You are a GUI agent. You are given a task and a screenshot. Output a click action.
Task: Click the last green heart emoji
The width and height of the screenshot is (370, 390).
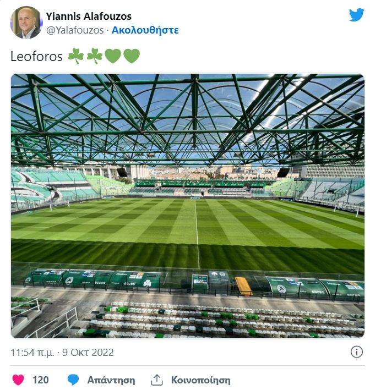pyautogui.click(x=131, y=56)
